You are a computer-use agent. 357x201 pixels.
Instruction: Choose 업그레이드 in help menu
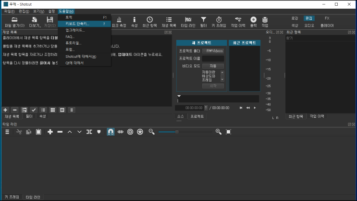(x=85, y=30)
